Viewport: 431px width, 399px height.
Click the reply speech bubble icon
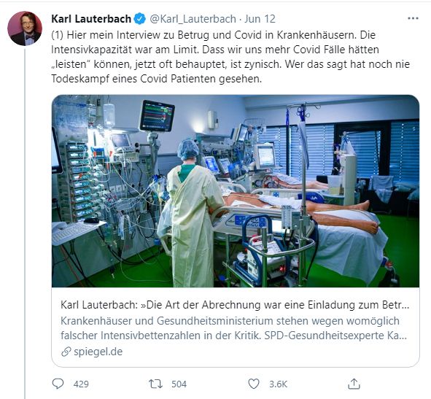click(58, 384)
